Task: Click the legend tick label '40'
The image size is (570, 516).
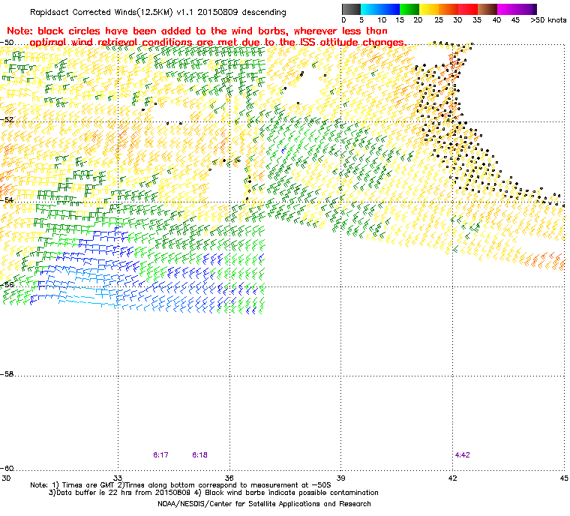Action: [497, 20]
